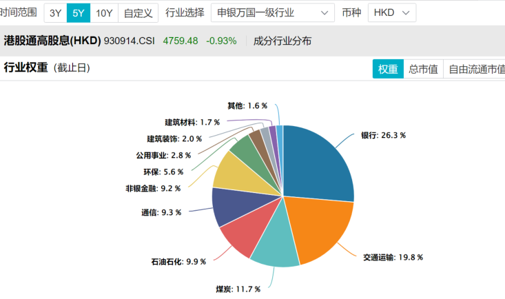The height and width of the screenshot is (299, 505).
Task: Click the blue 银行 pie slice
Action: (x=317, y=167)
